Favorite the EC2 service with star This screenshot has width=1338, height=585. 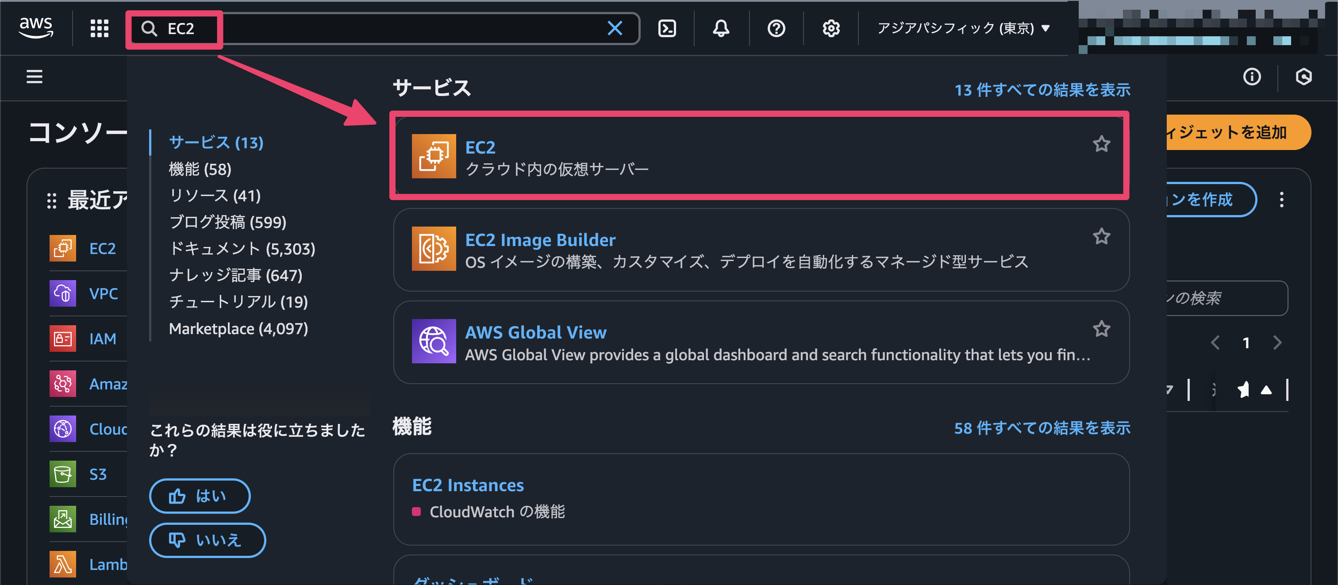(1101, 144)
